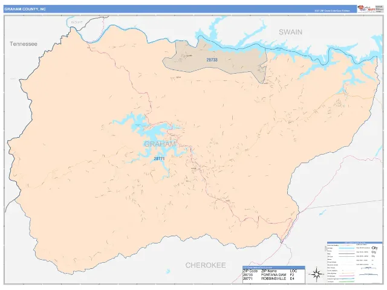
Task: Click the pink highway line sample in legend
Action: pyautogui.click(x=346, y=275)
